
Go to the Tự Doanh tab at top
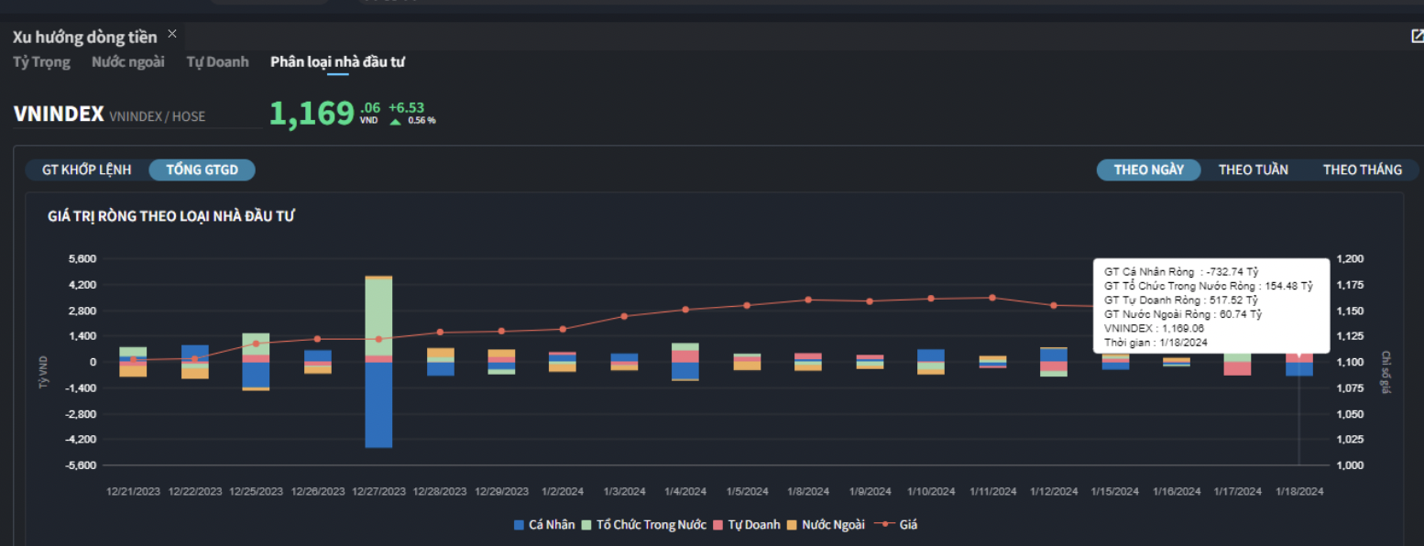click(x=217, y=62)
